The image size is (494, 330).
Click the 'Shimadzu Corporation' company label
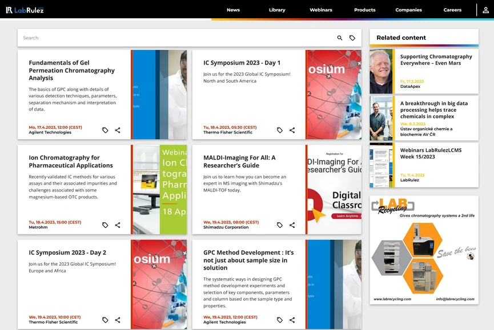226,227
